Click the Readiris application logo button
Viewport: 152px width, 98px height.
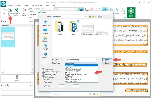[3, 4]
